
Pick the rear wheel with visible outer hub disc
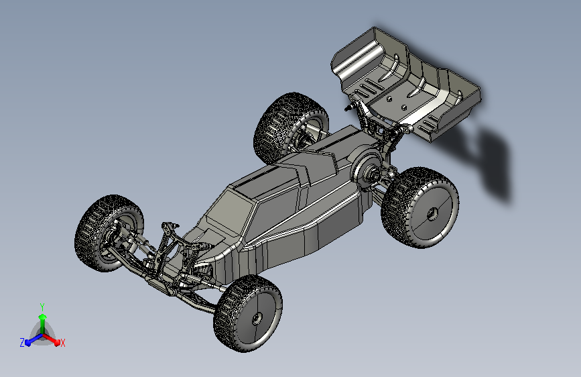[421, 208]
